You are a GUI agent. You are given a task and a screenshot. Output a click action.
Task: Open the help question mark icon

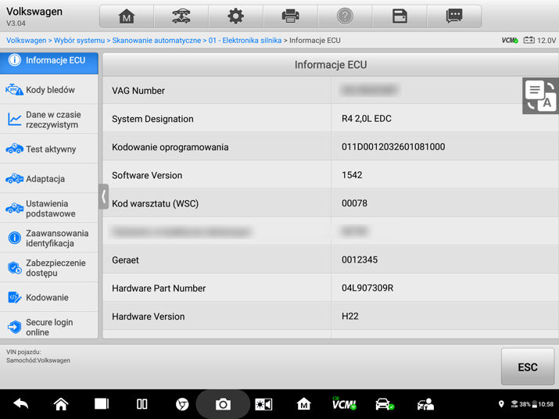345,16
